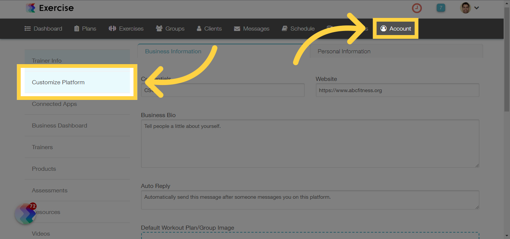This screenshot has width=510, height=239.
Task: Click the Exercise logo in the header
Action: (49, 7)
